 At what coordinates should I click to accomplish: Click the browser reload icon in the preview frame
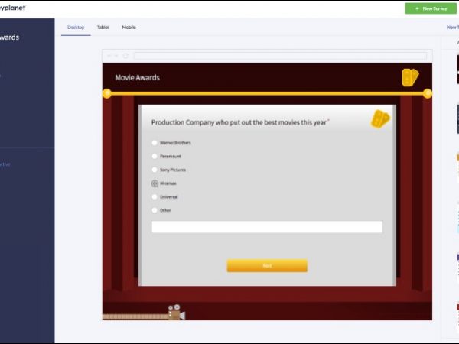[126, 56]
